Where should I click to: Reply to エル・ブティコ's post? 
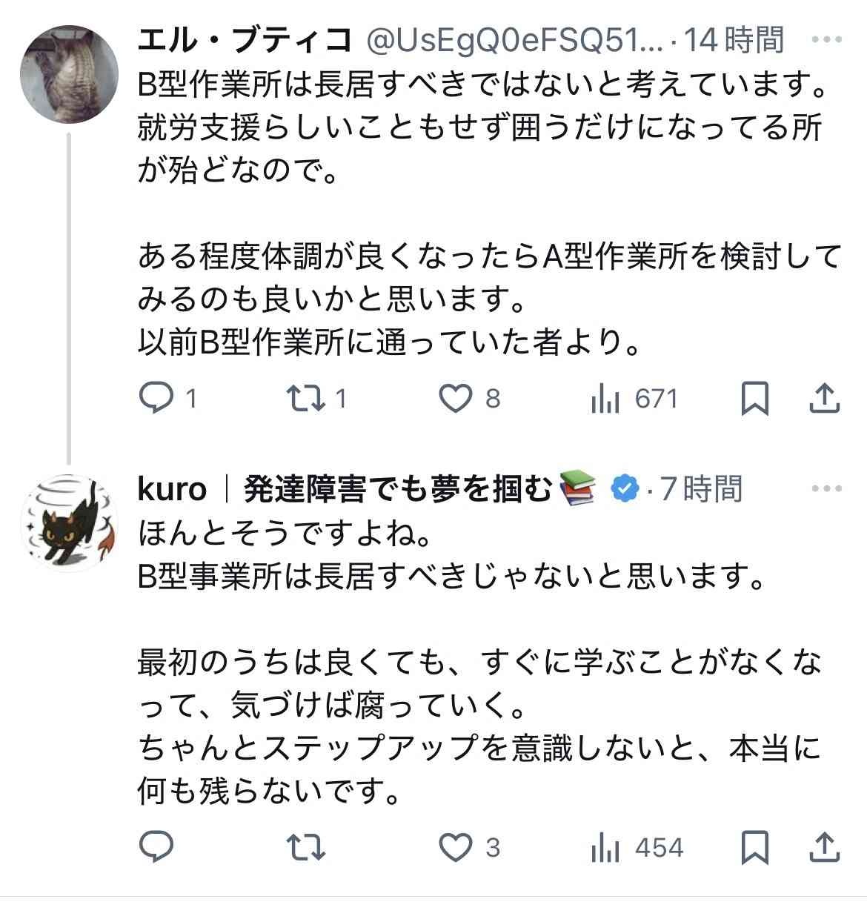click(x=157, y=399)
